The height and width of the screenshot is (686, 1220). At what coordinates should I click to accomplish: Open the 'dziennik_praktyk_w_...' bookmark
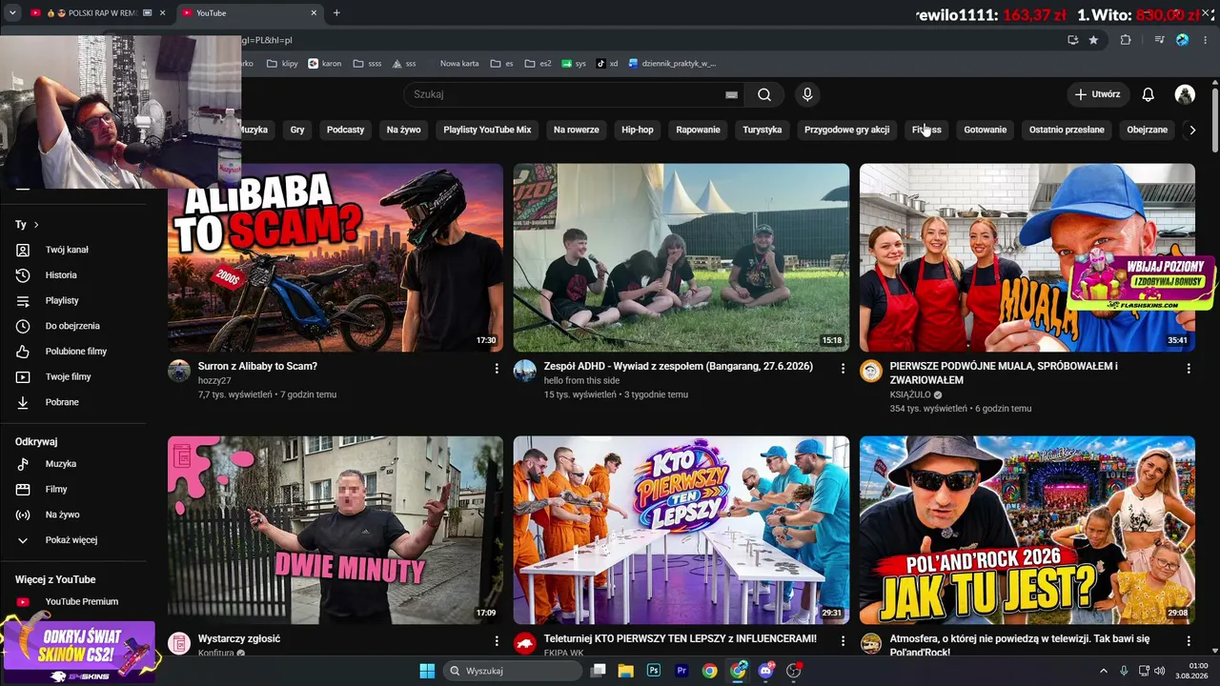pos(672,64)
